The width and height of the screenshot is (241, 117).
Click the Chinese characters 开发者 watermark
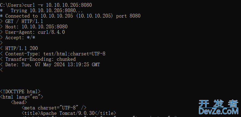pyautogui.click(x=218, y=103)
